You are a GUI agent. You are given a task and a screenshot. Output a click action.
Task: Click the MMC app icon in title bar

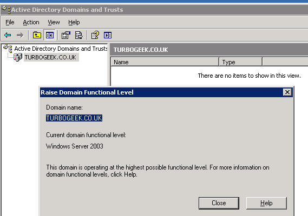[5, 9]
